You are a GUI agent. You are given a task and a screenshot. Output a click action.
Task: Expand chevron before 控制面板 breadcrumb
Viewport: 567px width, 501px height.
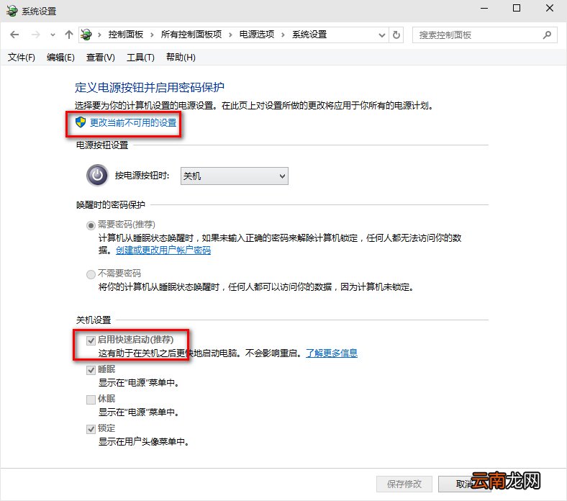pos(99,35)
